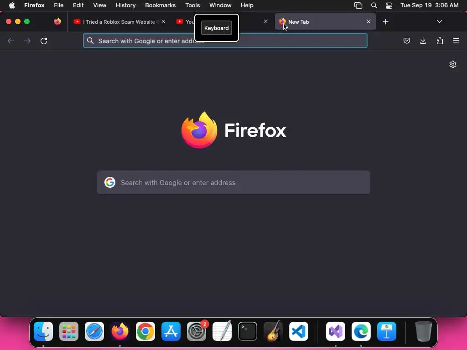Open the Firefox hamburger application menu
The image size is (467, 350).
[x=456, y=41]
